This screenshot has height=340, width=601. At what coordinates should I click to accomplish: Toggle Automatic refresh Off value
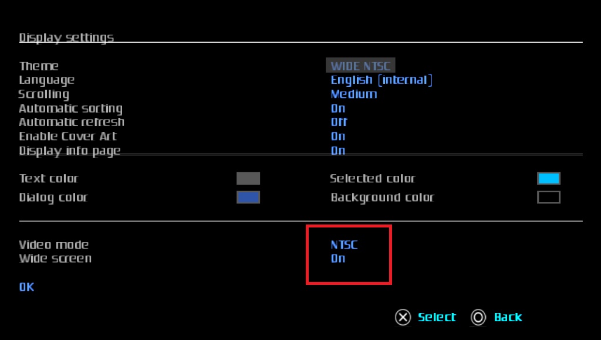339,123
